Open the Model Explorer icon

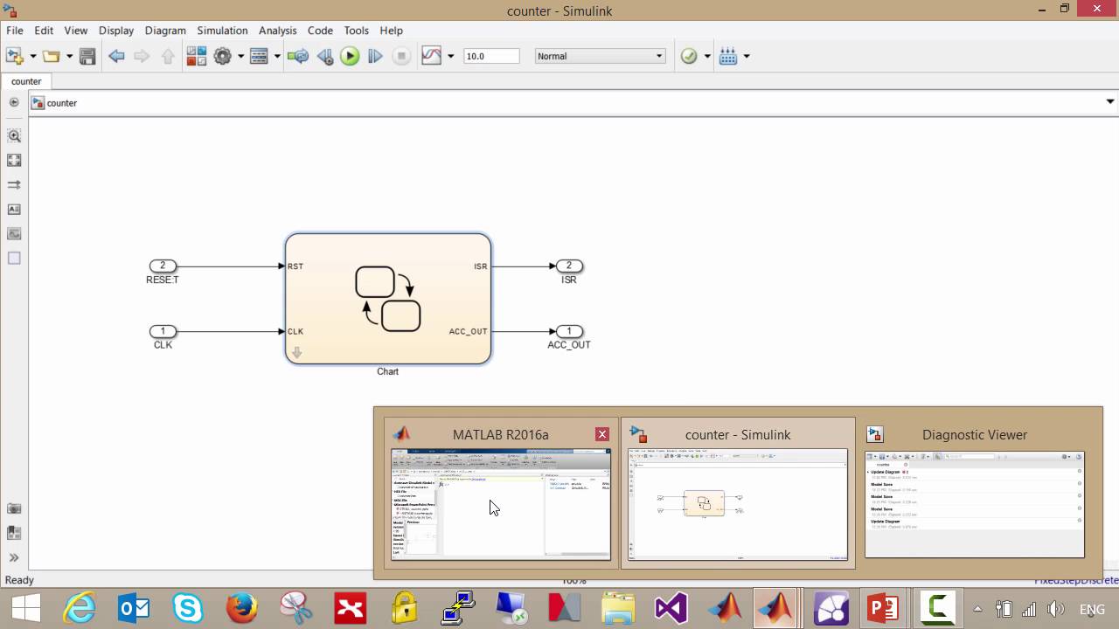pyautogui.click(x=259, y=56)
